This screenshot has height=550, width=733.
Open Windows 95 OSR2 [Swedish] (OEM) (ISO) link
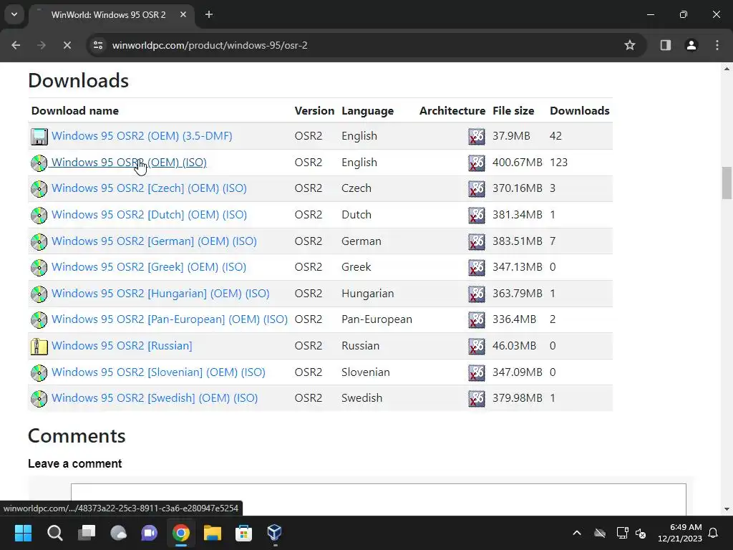[x=155, y=397]
